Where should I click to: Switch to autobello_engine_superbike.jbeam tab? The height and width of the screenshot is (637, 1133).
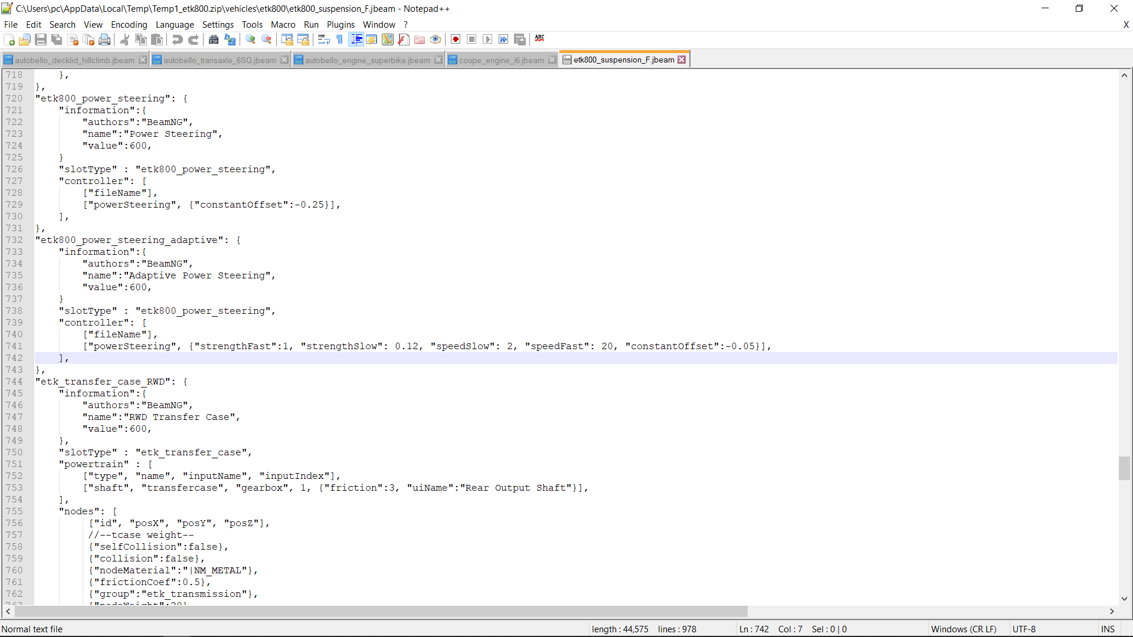click(368, 60)
